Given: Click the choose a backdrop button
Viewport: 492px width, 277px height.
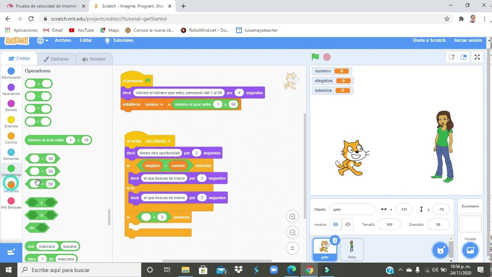Looking at the screenshot, I should (x=470, y=250).
